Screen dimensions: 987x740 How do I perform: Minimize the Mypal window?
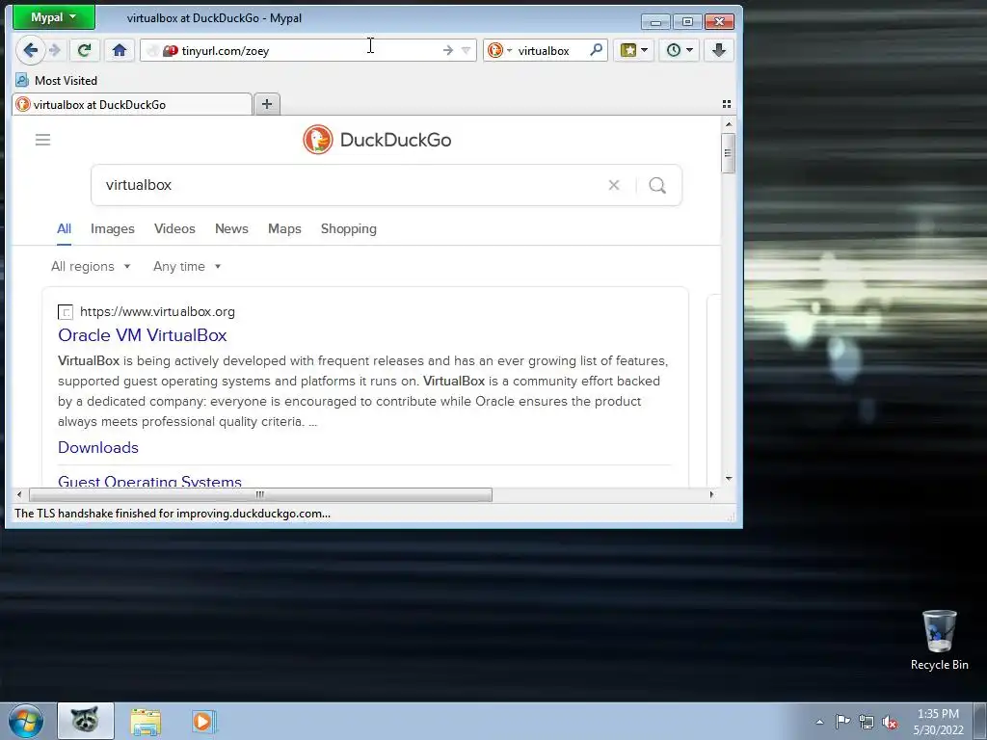point(655,22)
